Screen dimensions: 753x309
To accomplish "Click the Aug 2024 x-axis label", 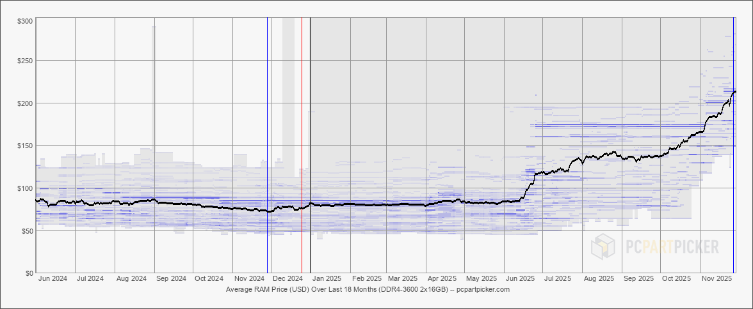I will (131, 279).
